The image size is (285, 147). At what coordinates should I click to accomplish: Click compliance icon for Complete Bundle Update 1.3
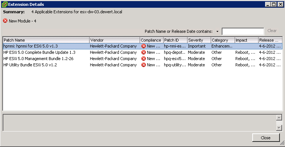tap(144, 52)
